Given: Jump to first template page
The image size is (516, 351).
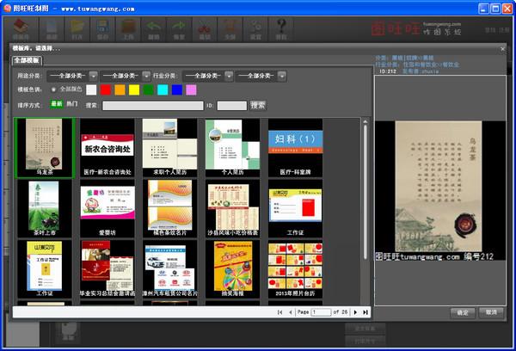Looking at the screenshot, I should point(279,311).
